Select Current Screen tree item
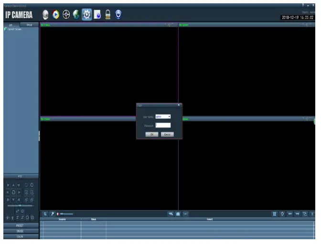This screenshot has width=321, height=244. [x=14, y=29]
